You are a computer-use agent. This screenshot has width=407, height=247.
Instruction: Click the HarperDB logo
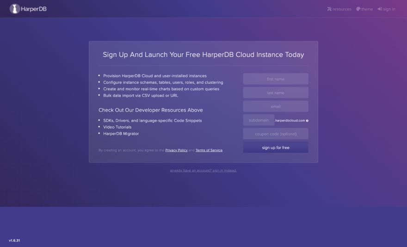28,9
